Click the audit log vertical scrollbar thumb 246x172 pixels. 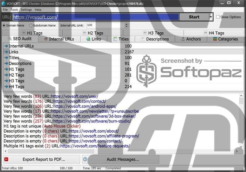(x=241, y=101)
